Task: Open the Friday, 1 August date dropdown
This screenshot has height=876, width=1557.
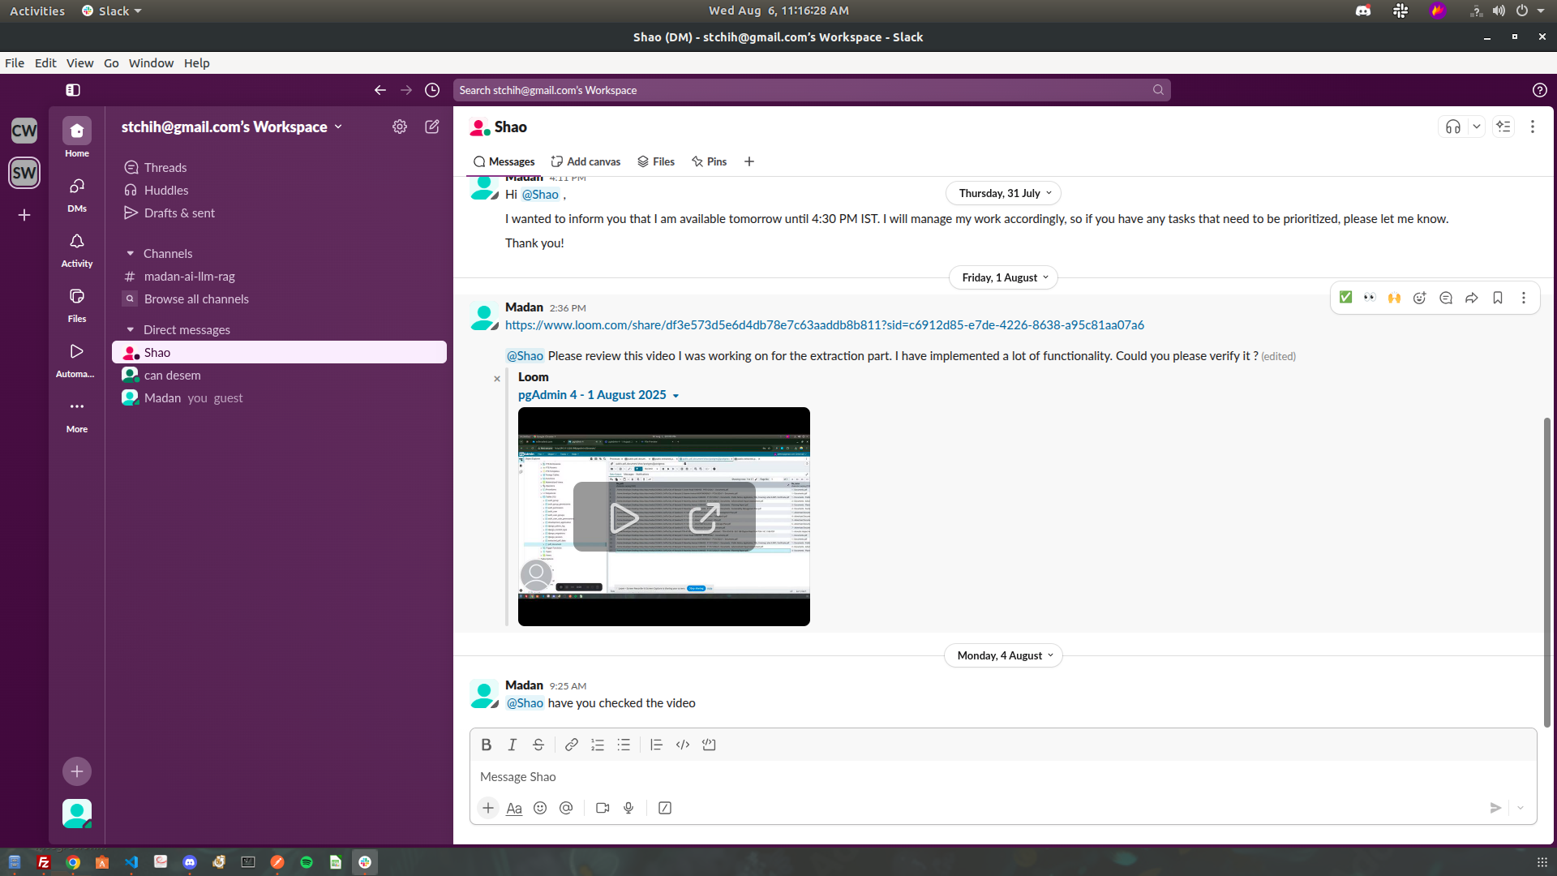Action: pos(1004,277)
